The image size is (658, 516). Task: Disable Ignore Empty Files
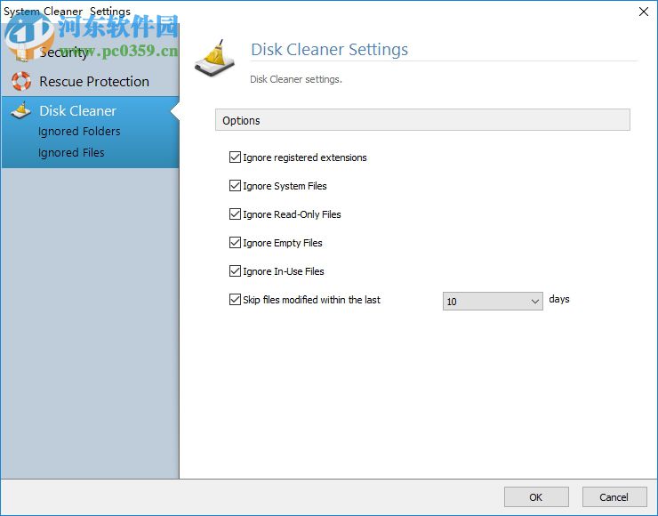point(235,243)
